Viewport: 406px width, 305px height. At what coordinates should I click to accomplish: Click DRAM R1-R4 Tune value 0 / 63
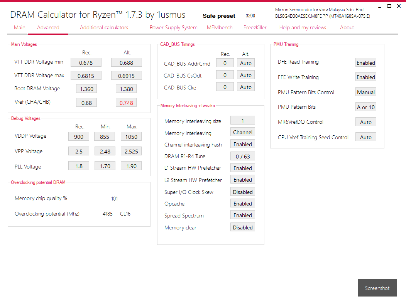coord(243,156)
